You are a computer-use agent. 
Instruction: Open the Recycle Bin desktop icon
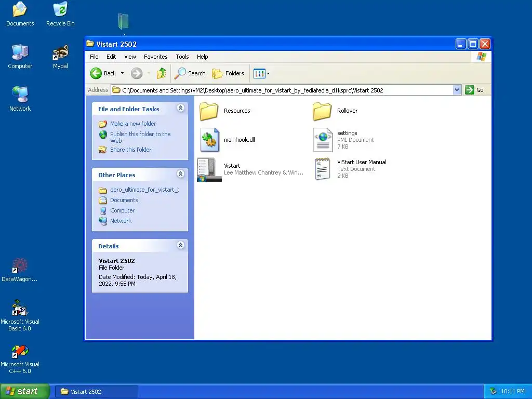point(60,14)
